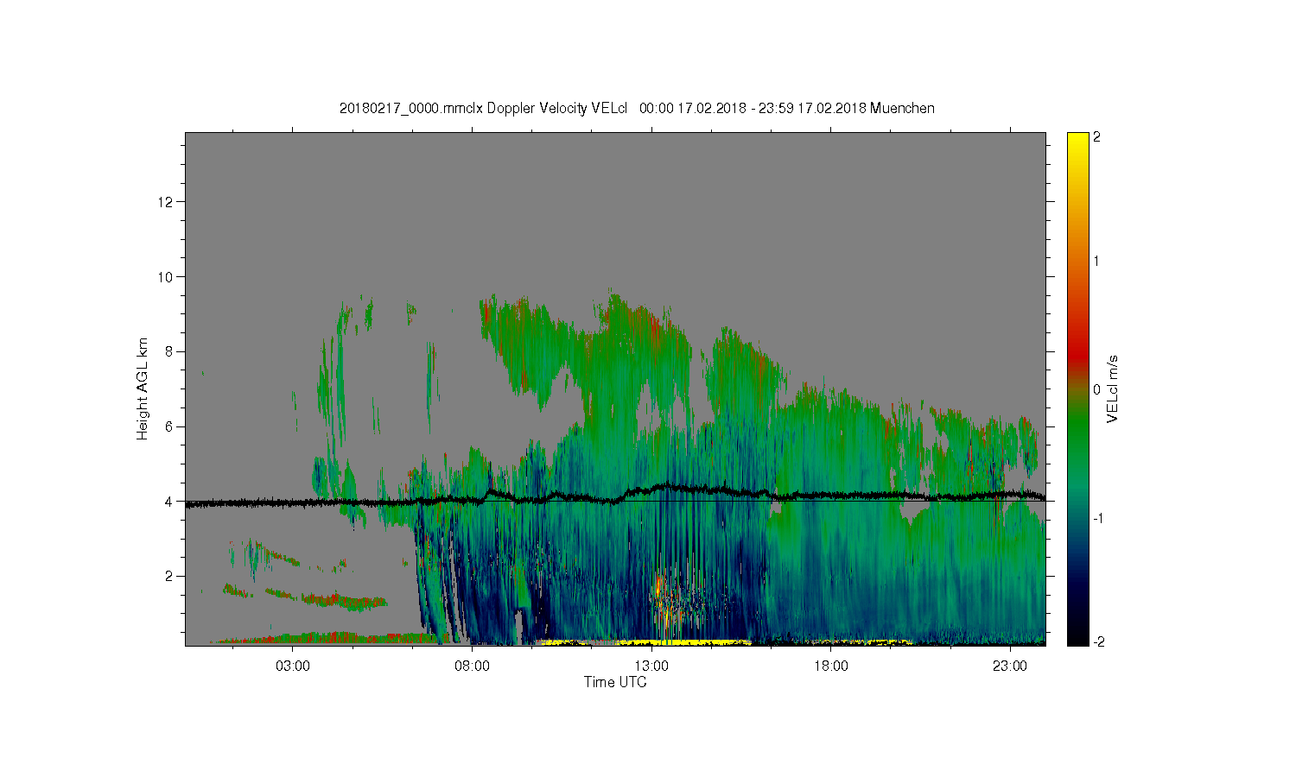Click the "Time UTC" x-axis label
This screenshot has width=1296, height=777.
(x=615, y=682)
